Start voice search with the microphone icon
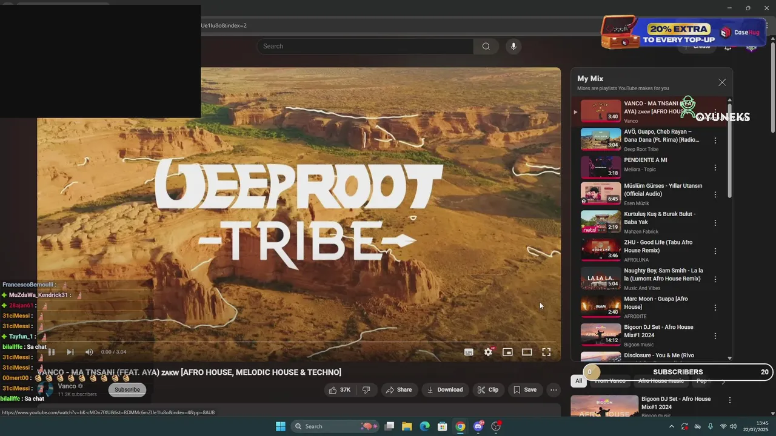Viewport: 776px width, 436px height. [513, 46]
